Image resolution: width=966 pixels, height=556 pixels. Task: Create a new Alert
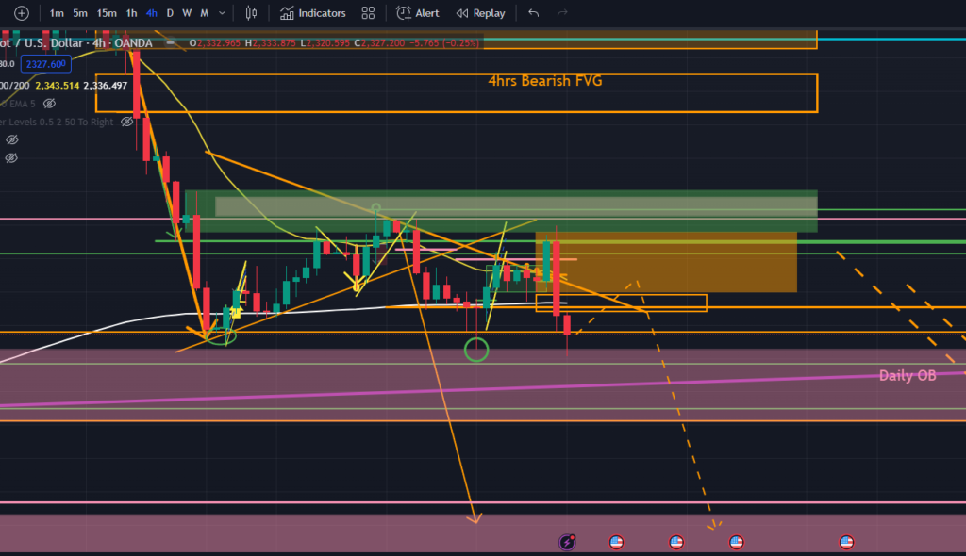(x=418, y=13)
